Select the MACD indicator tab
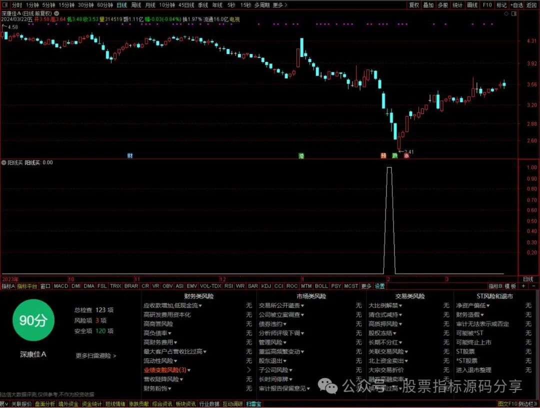 (x=61, y=286)
